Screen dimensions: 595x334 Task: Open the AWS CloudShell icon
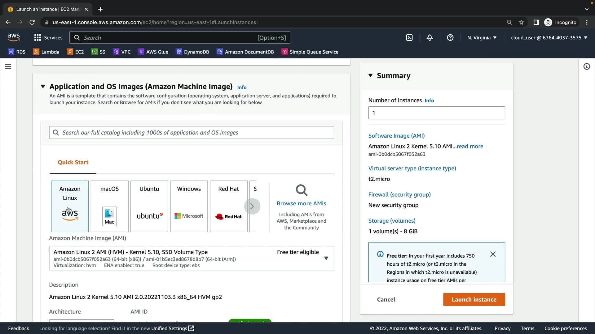click(x=409, y=38)
